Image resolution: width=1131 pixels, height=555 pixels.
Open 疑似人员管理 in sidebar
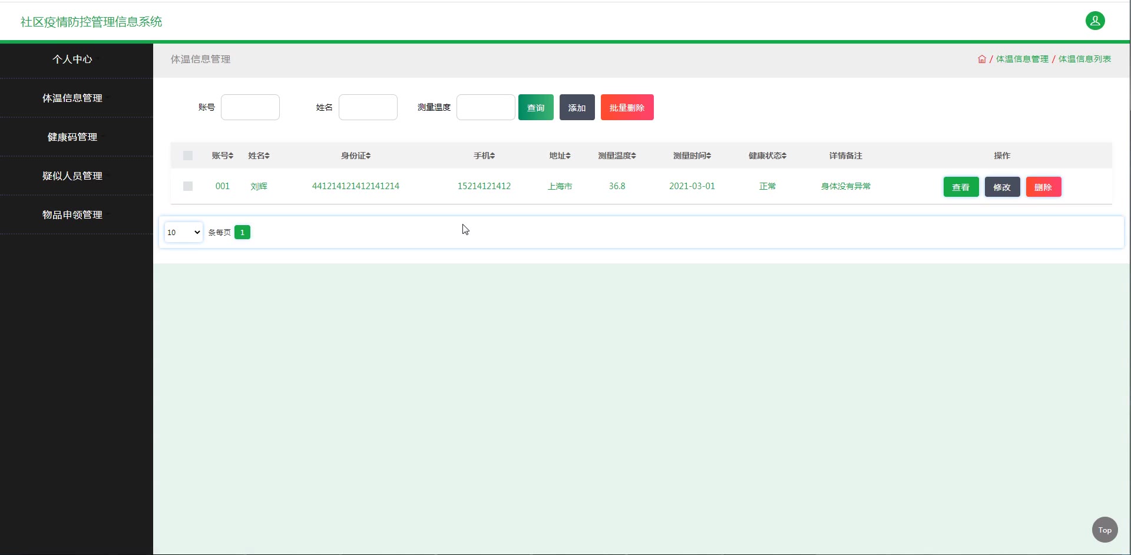pos(77,176)
